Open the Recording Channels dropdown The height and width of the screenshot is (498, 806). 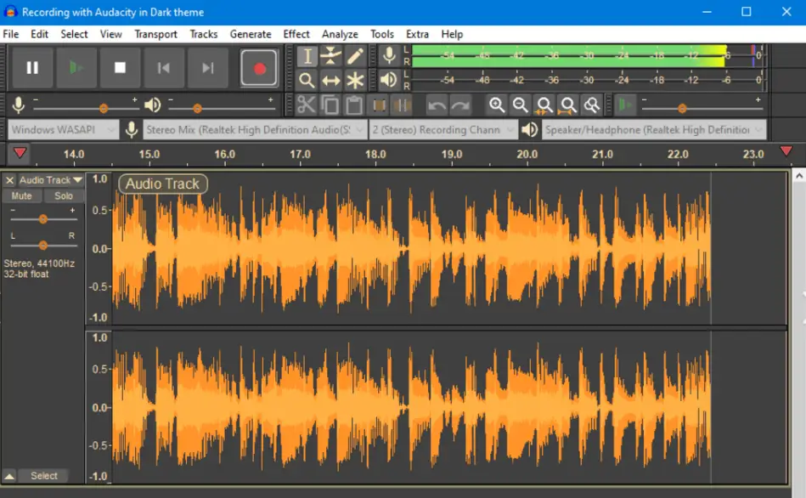click(x=443, y=130)
